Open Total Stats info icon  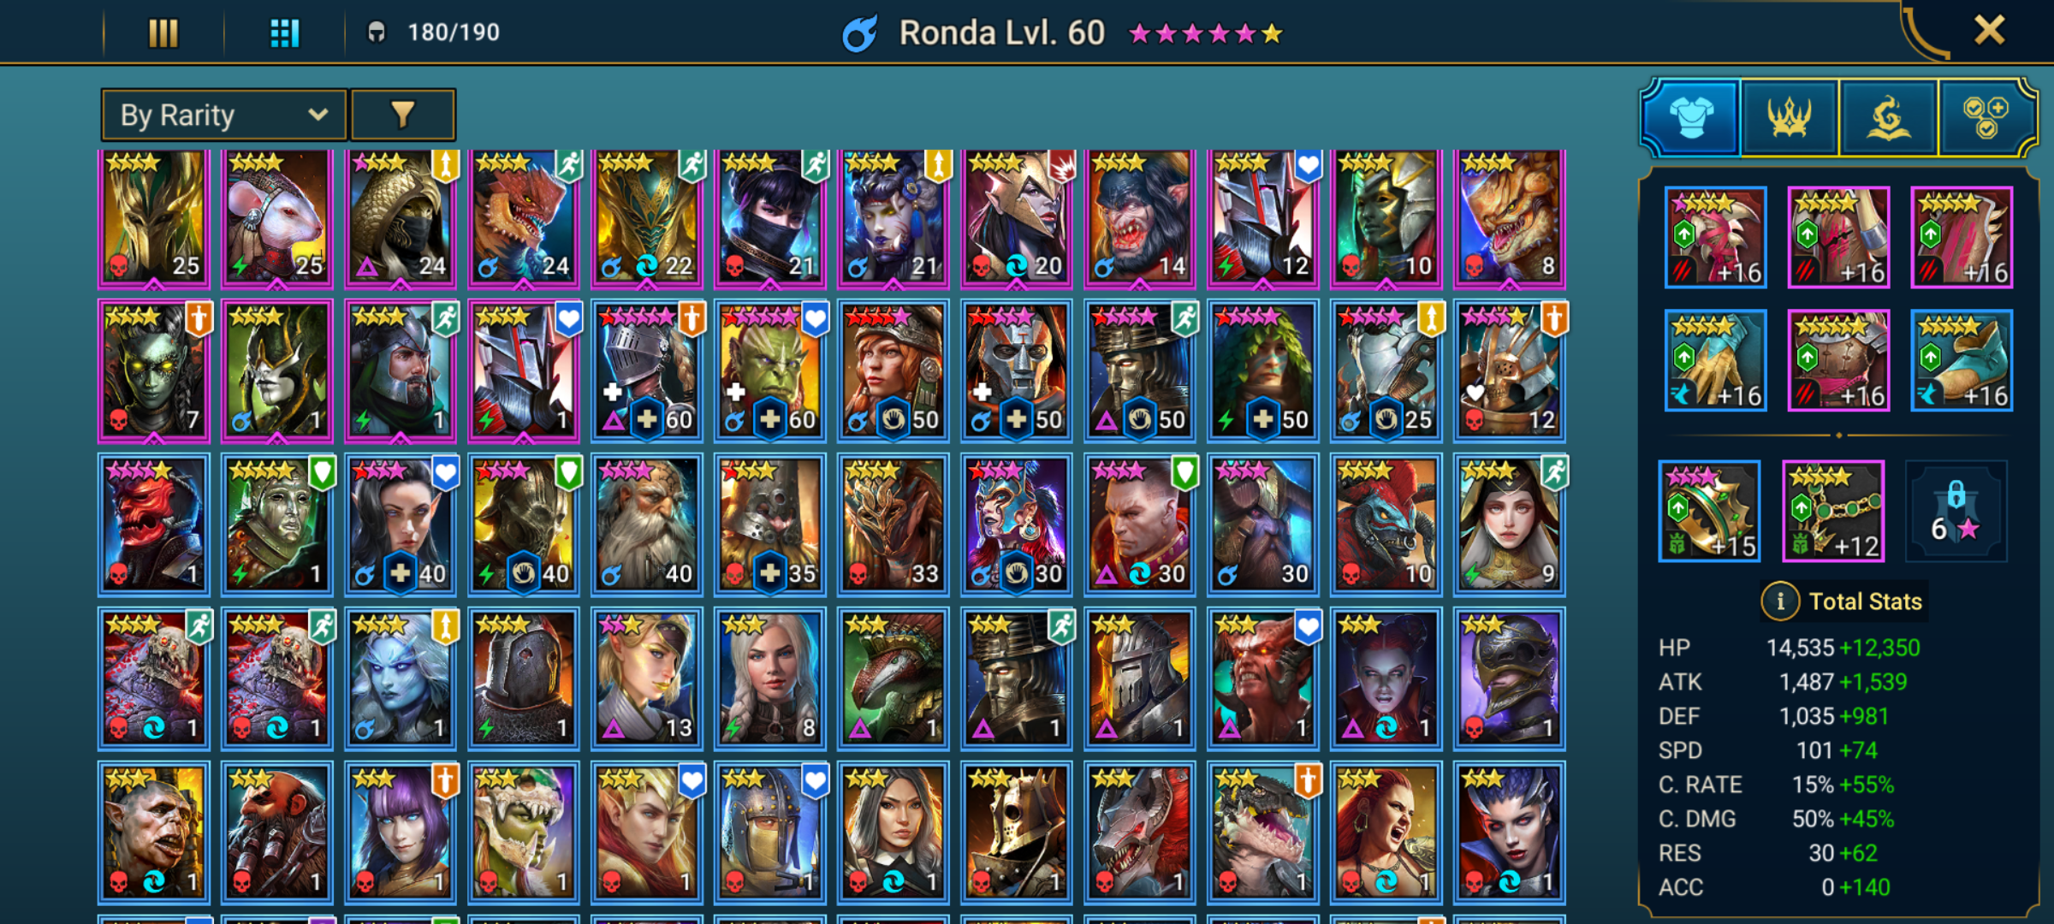1780,601
